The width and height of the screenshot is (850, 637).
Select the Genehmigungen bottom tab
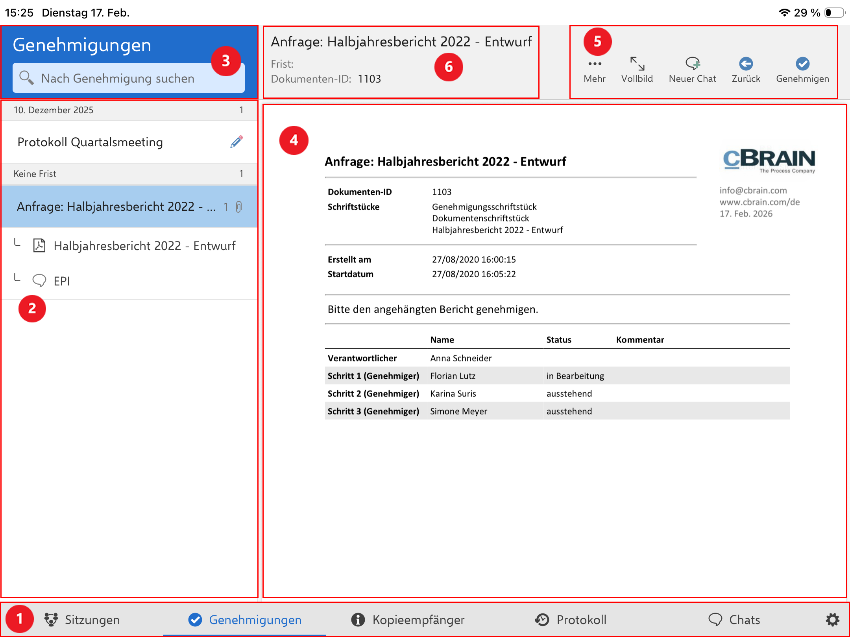[245, 620]
